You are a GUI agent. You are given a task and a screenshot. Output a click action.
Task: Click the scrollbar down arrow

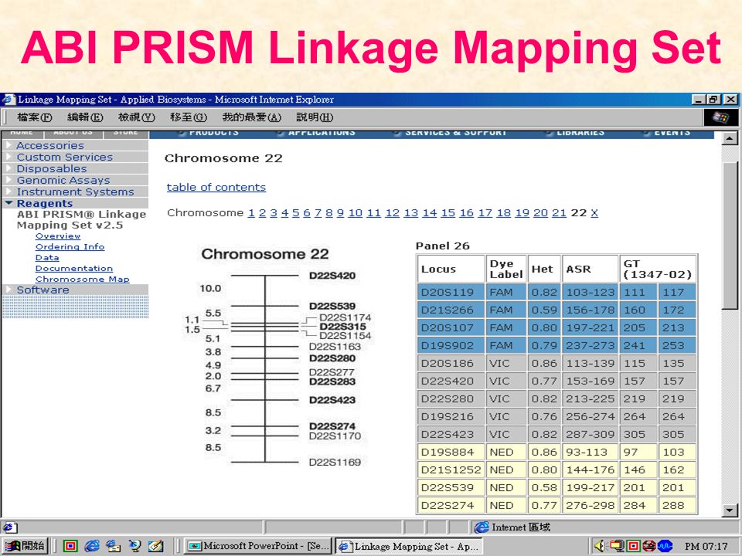729,510
